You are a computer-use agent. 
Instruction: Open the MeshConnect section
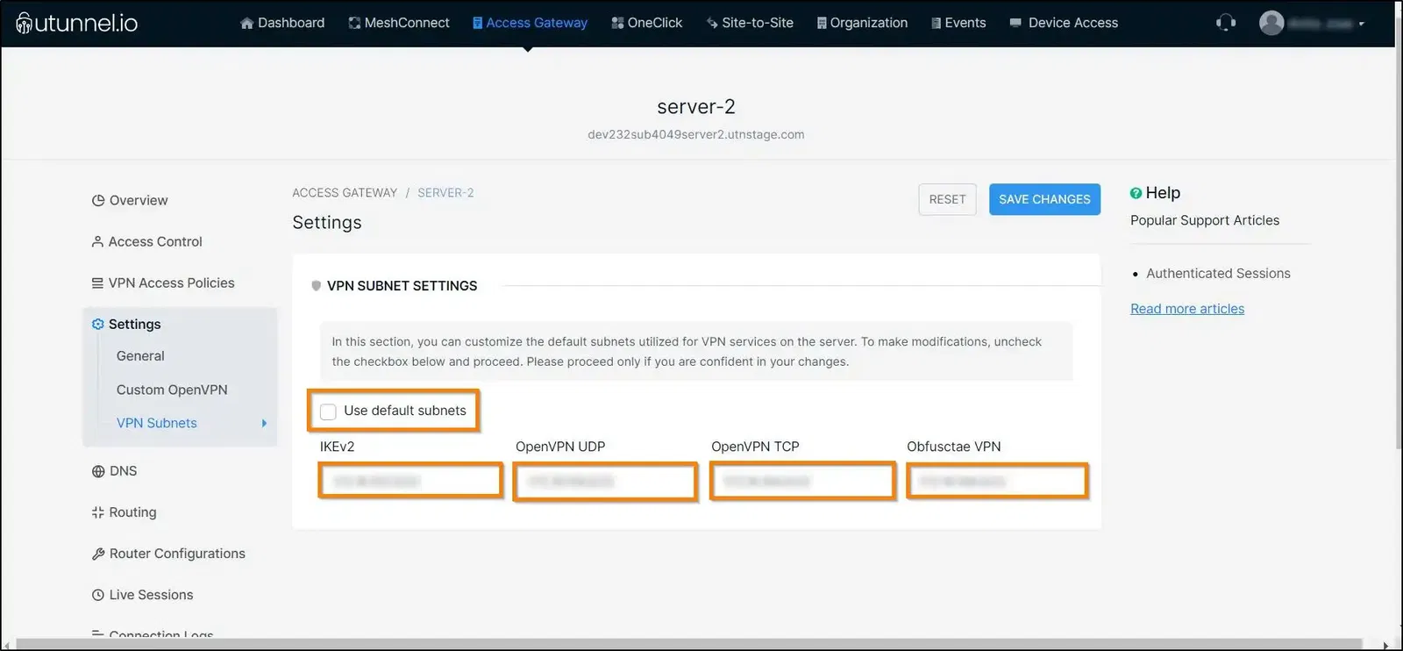398,23
